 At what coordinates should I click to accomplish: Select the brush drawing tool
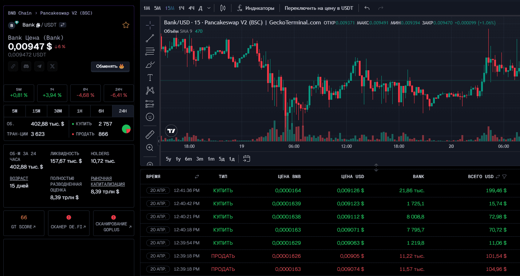point(150,64)
